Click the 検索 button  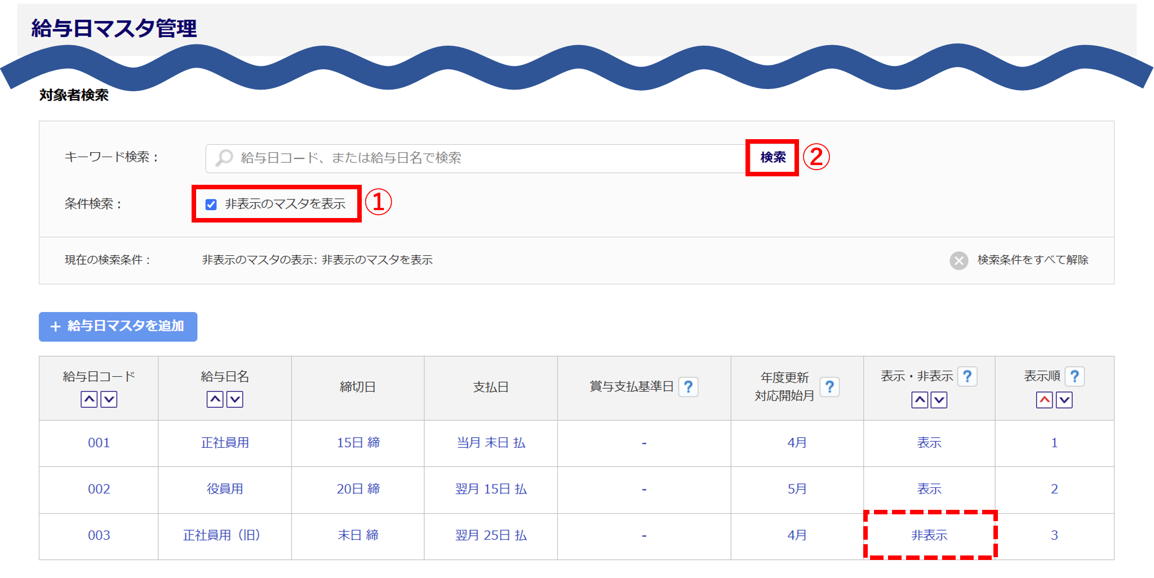(773, 158)
